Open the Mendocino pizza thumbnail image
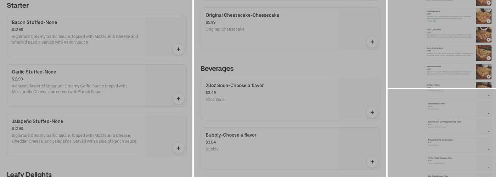Image resolution: width=496 pixels, height=177 pixels. click(483, 71)
